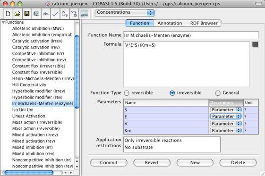Open description dropdown for parameter S
This screenshot has height=176, width=265.
226,109
